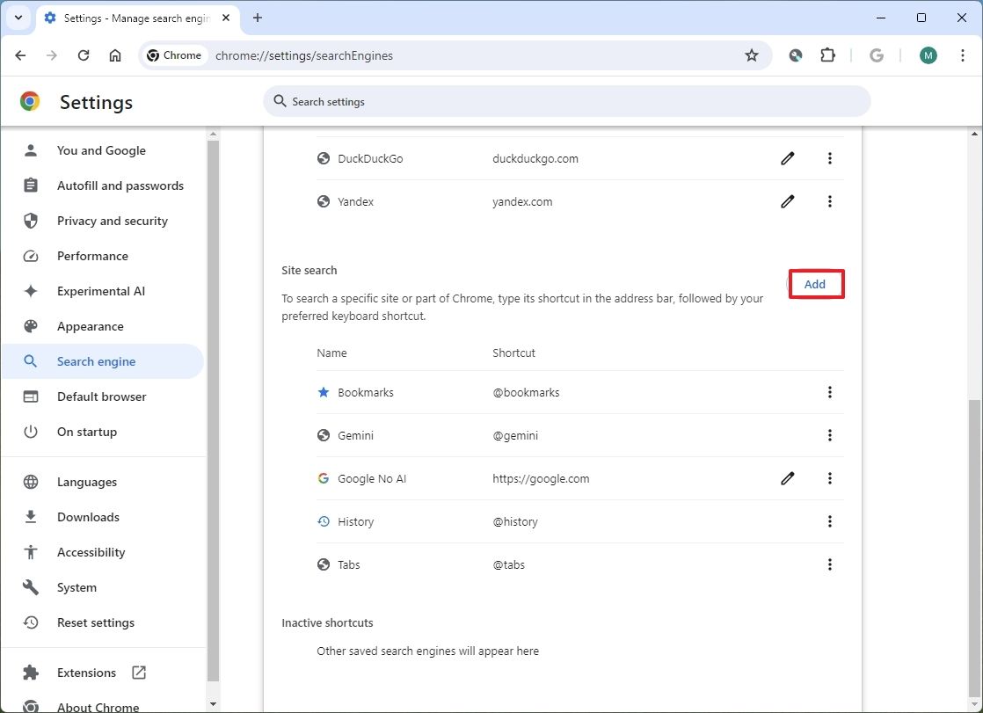Edit the Yandex search engine entry
Image resolution: width=983 pixels, height=713 pixels.
pos(787,201)
